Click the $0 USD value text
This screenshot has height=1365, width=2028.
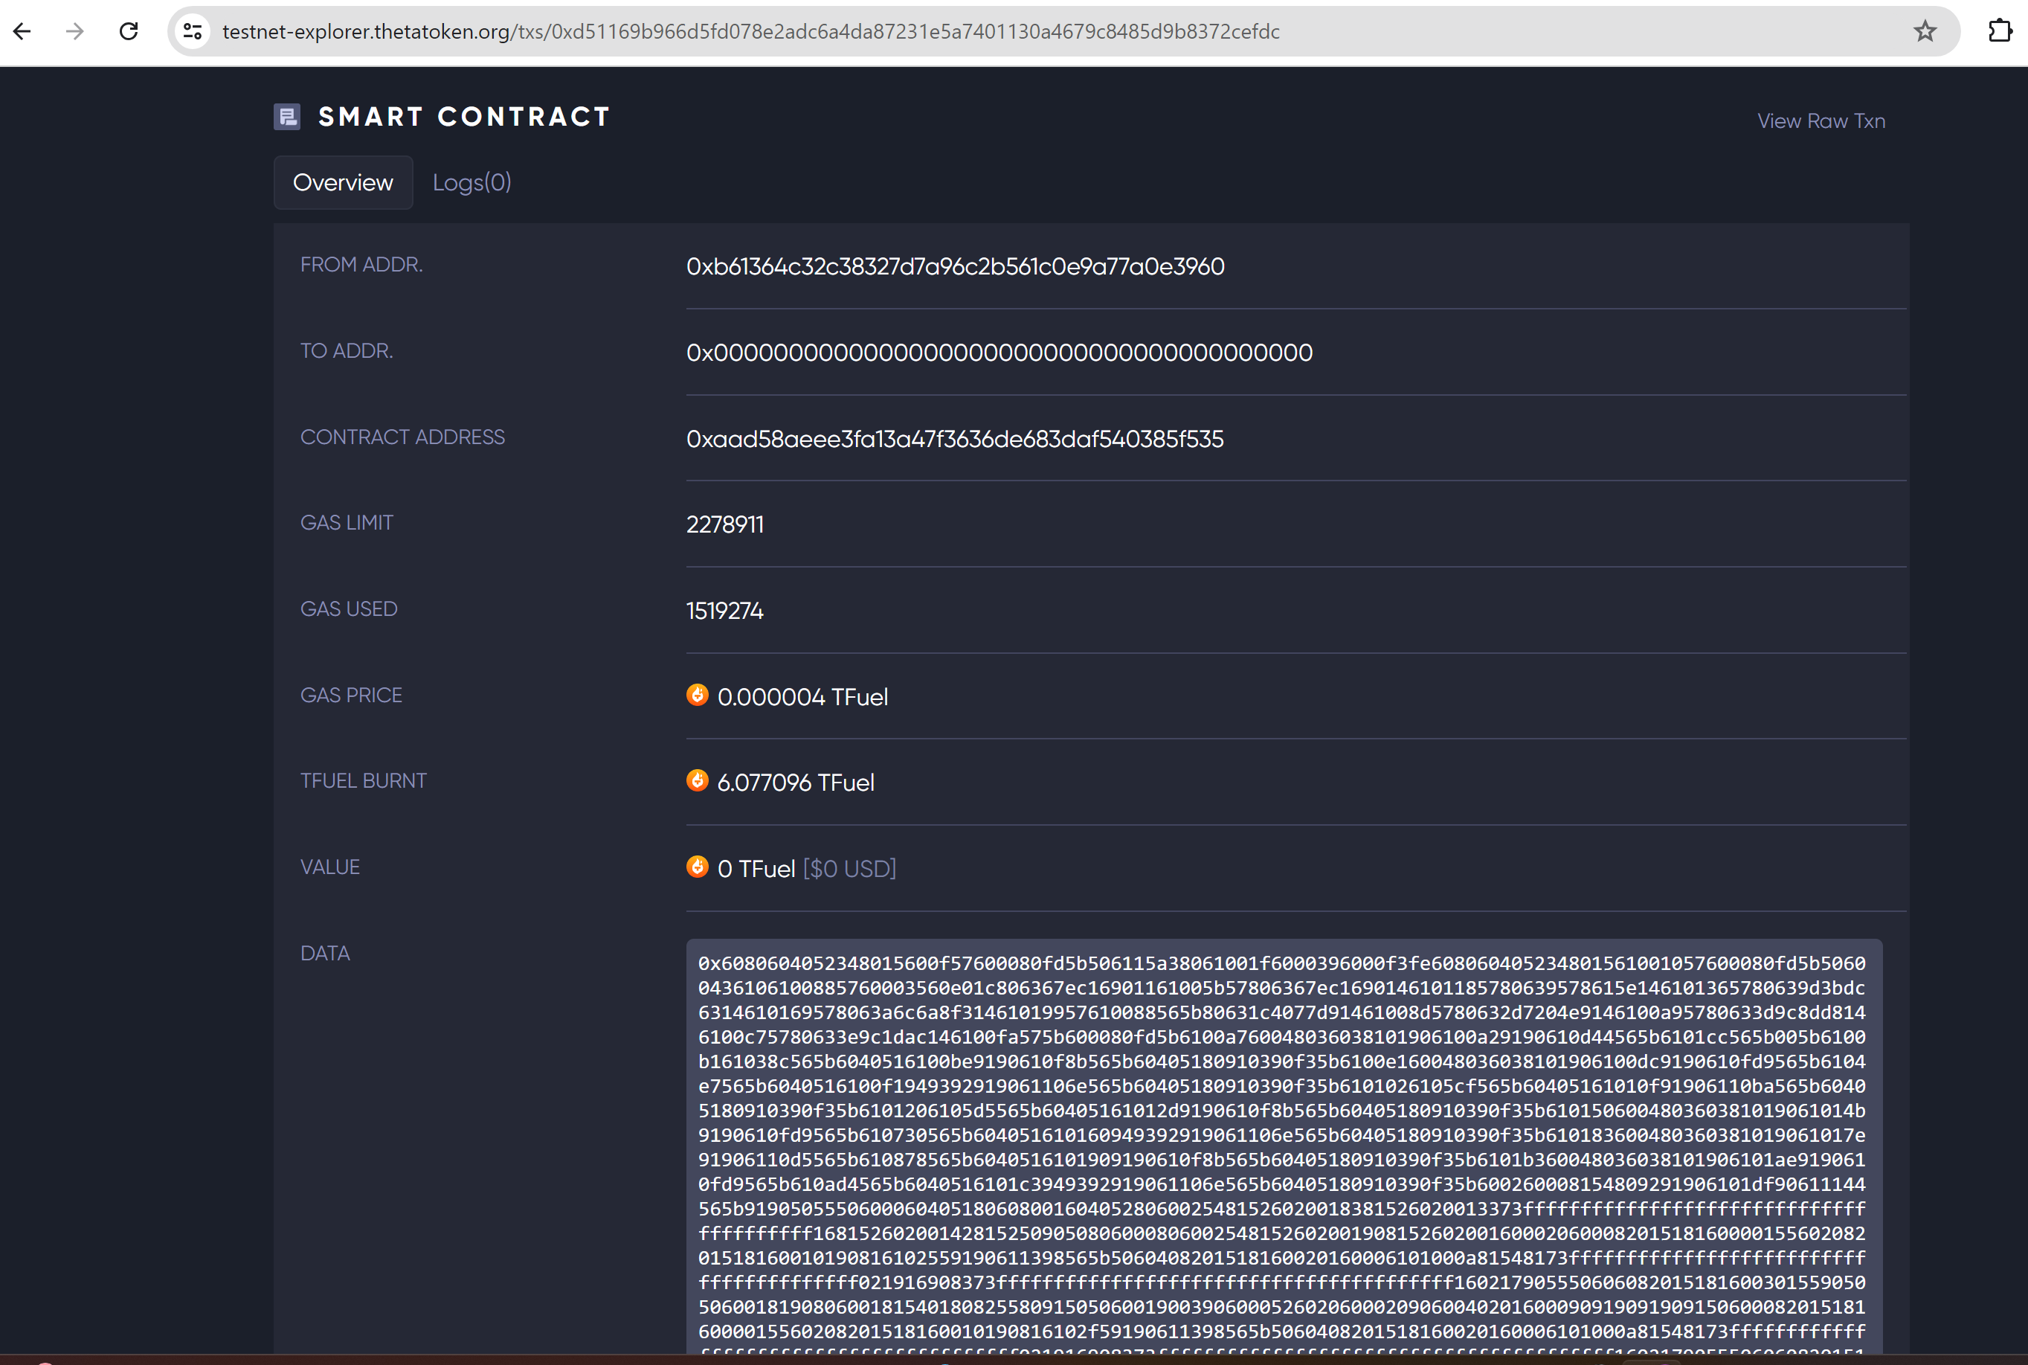[x=849, y=869]
